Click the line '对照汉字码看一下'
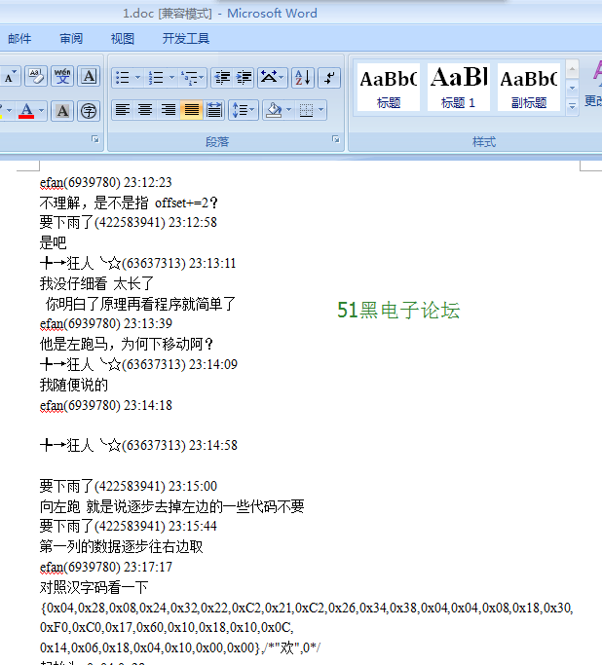Screen dimensions: 602x665 point(94,587)
